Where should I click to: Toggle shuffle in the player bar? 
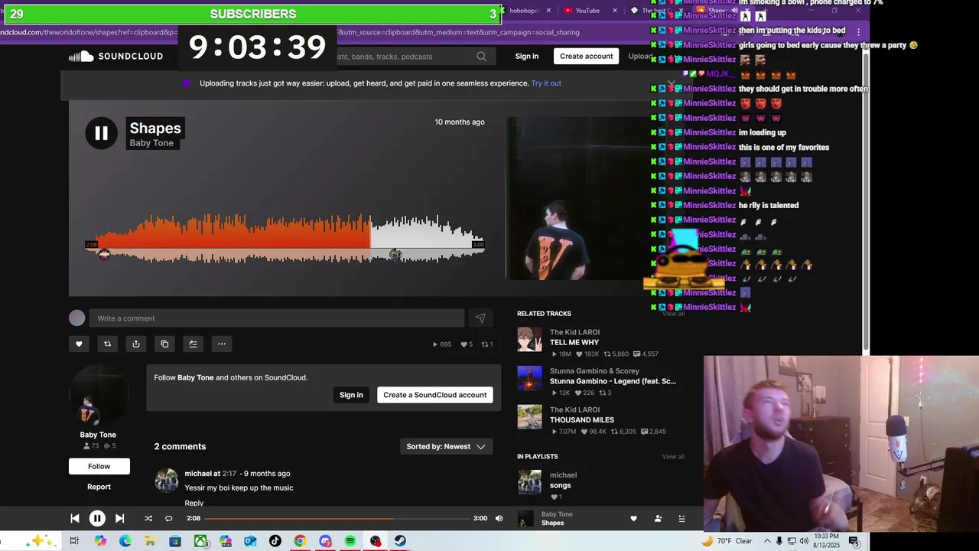tap(148, 518)
